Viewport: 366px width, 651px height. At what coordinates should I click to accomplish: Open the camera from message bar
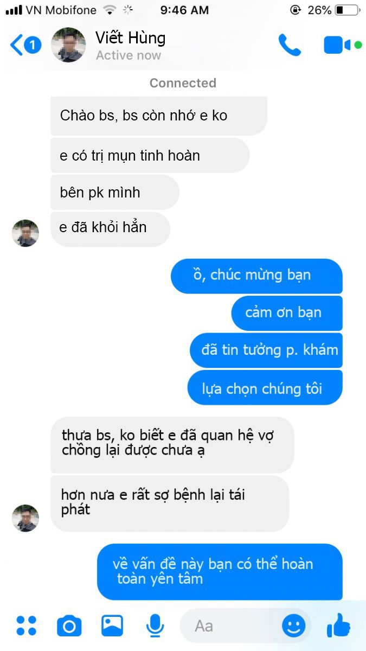click(x=69, y=626)
